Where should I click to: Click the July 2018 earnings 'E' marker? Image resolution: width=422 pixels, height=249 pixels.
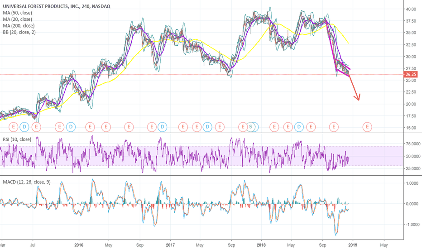[x=311, y=126]
